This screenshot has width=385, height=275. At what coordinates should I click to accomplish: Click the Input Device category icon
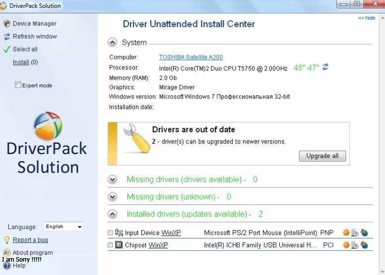[119, 232]
